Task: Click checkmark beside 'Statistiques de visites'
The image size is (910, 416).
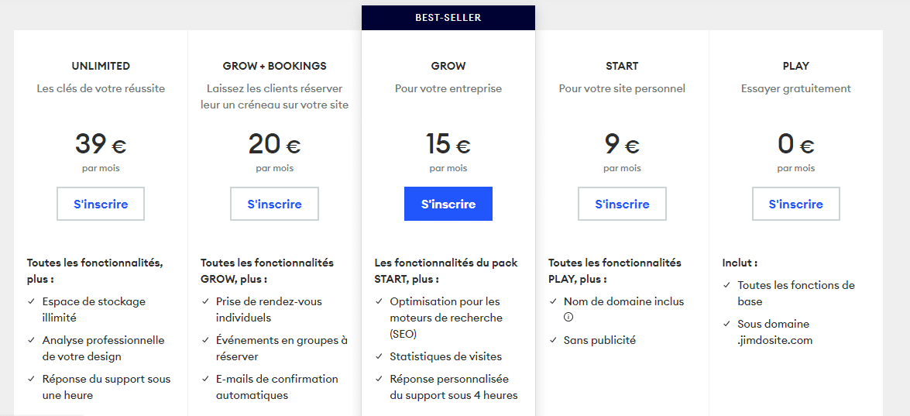Action: point(379,356)
